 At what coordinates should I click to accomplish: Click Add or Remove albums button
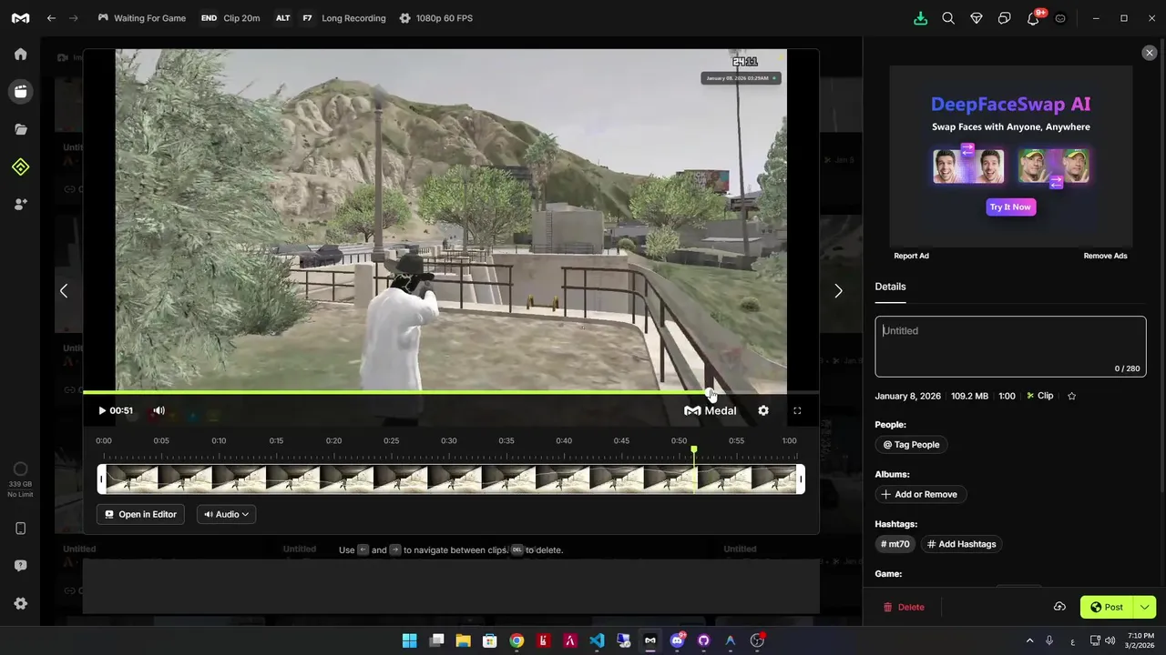click(919, 494)
